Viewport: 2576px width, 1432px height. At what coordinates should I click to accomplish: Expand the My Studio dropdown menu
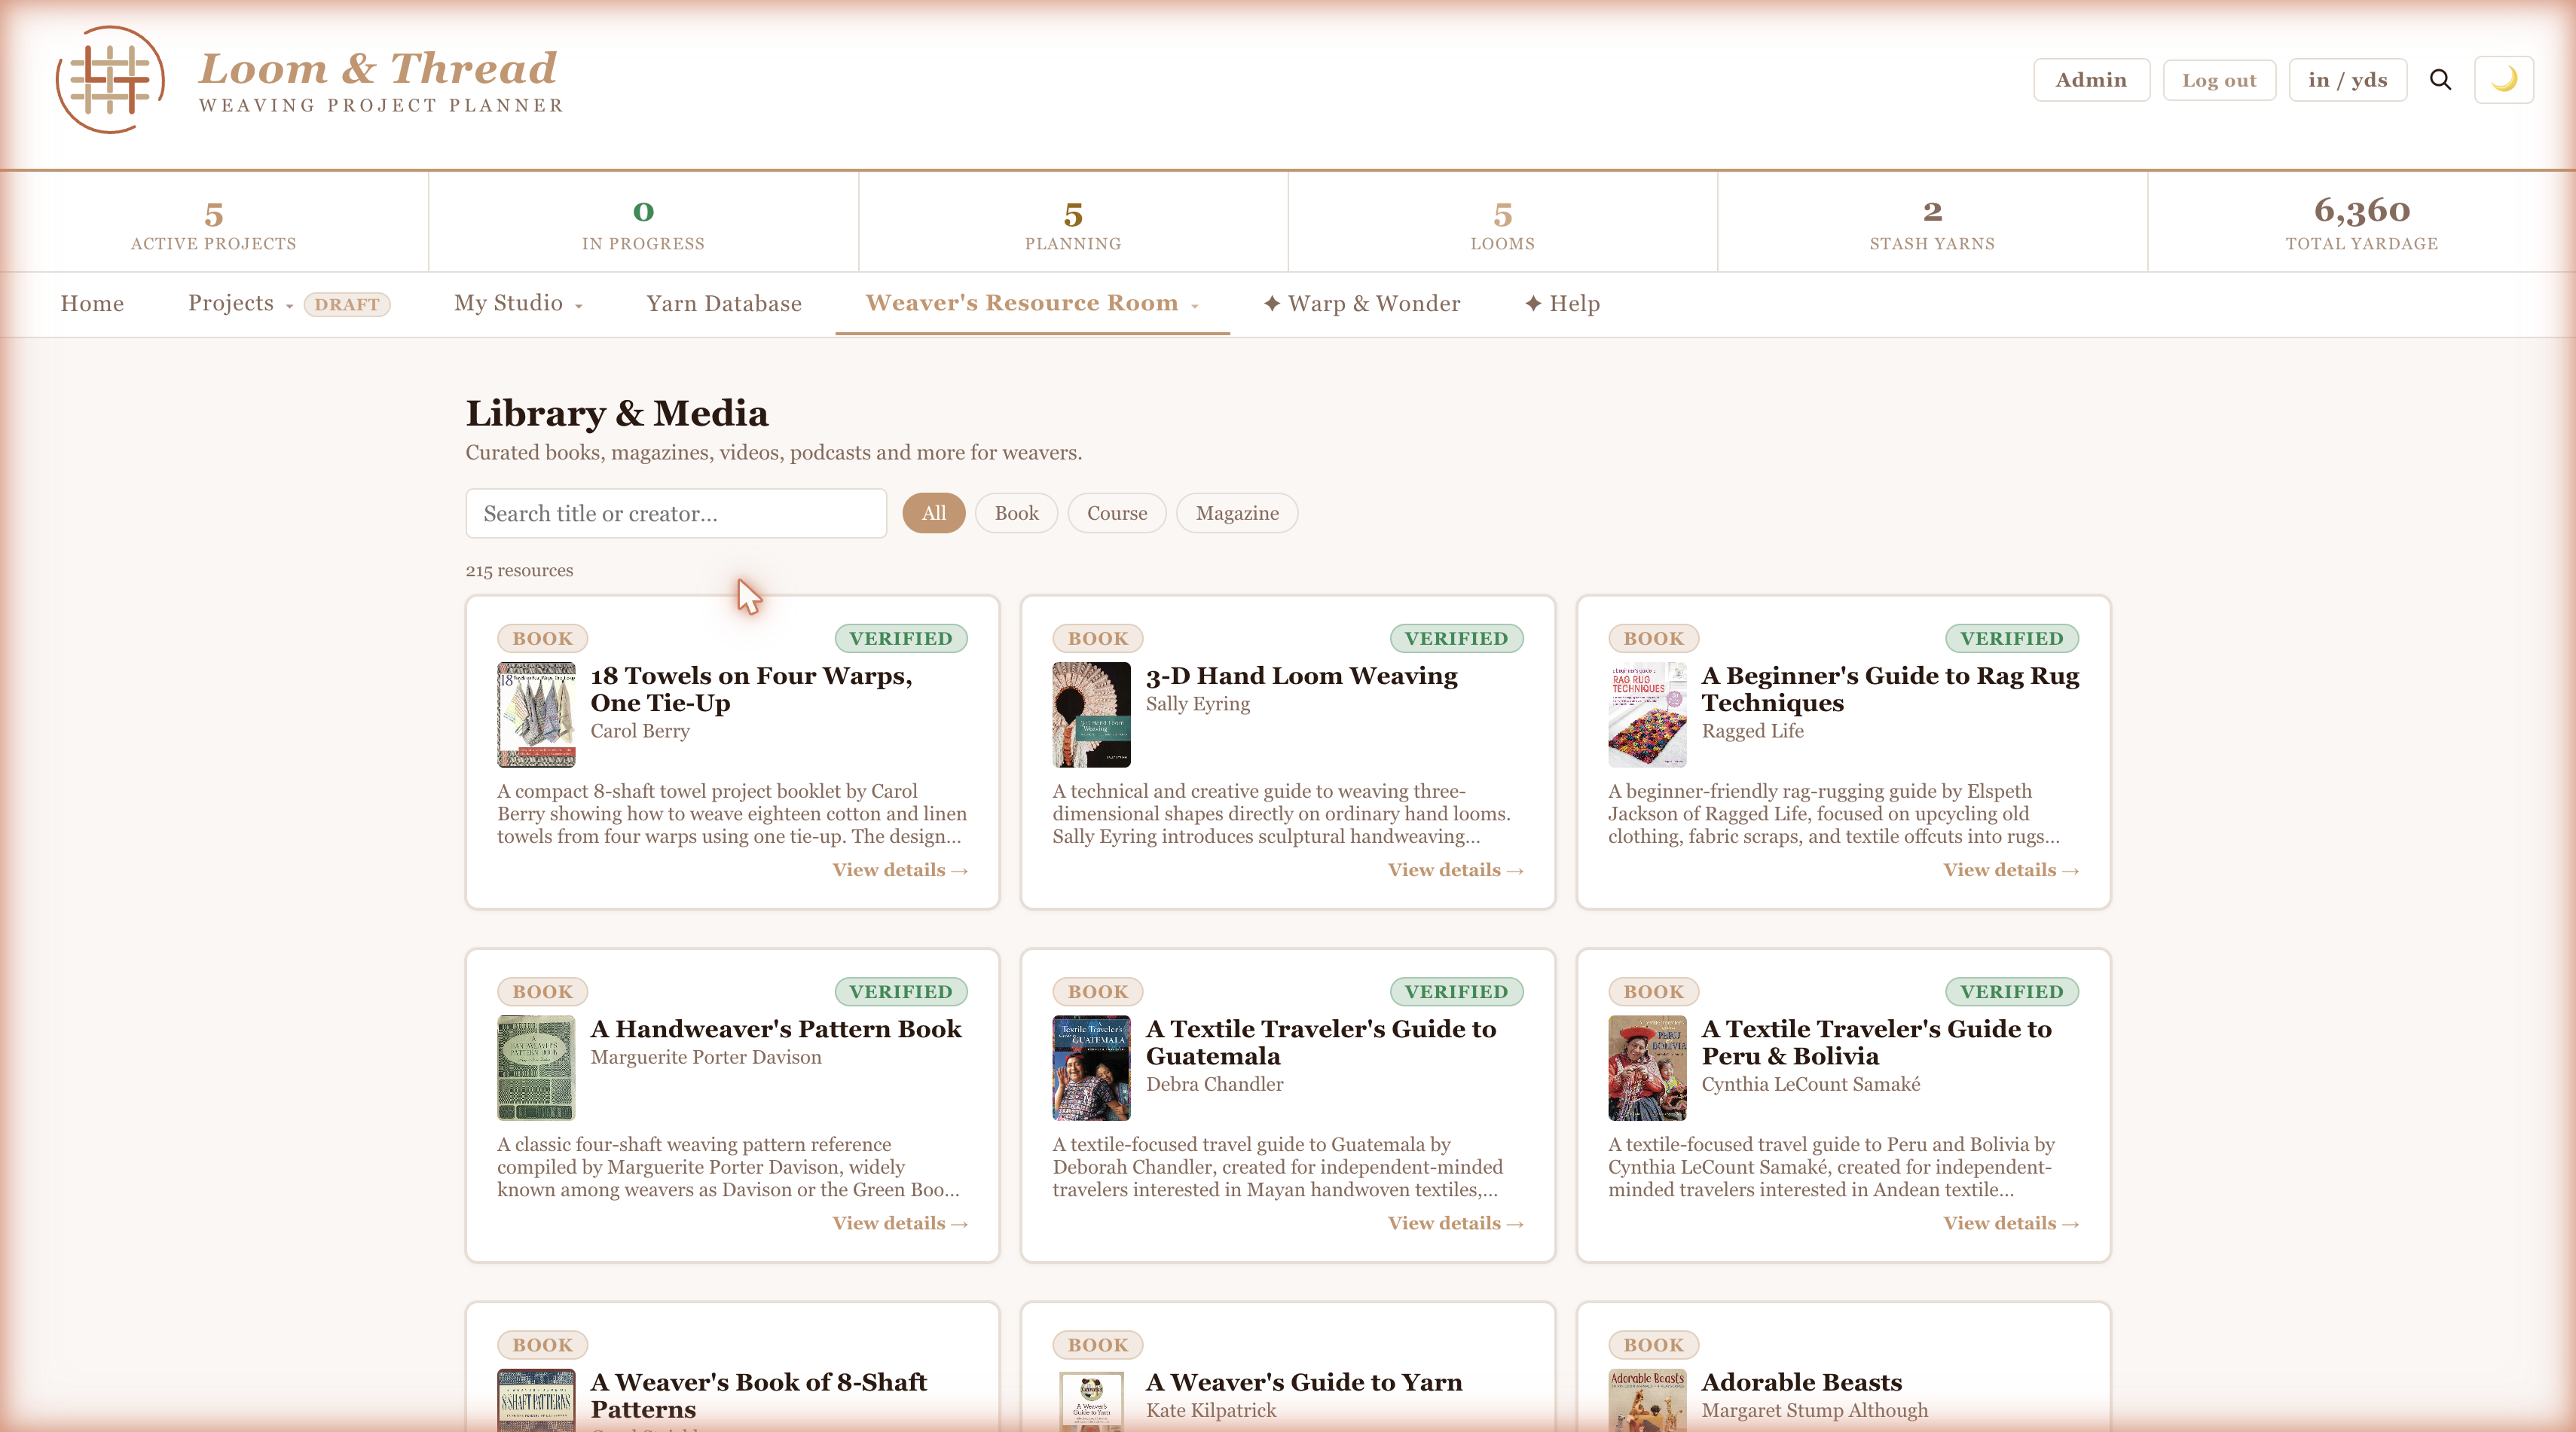[518, 303]
